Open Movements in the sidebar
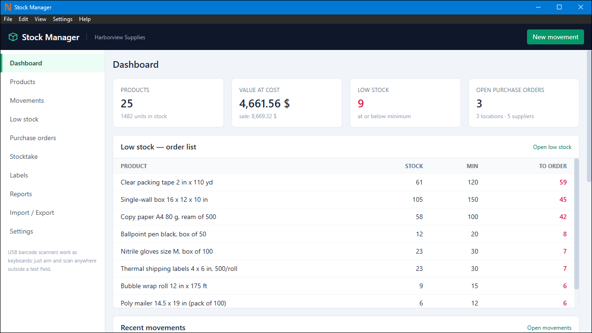592x333 pixels. 53,100
